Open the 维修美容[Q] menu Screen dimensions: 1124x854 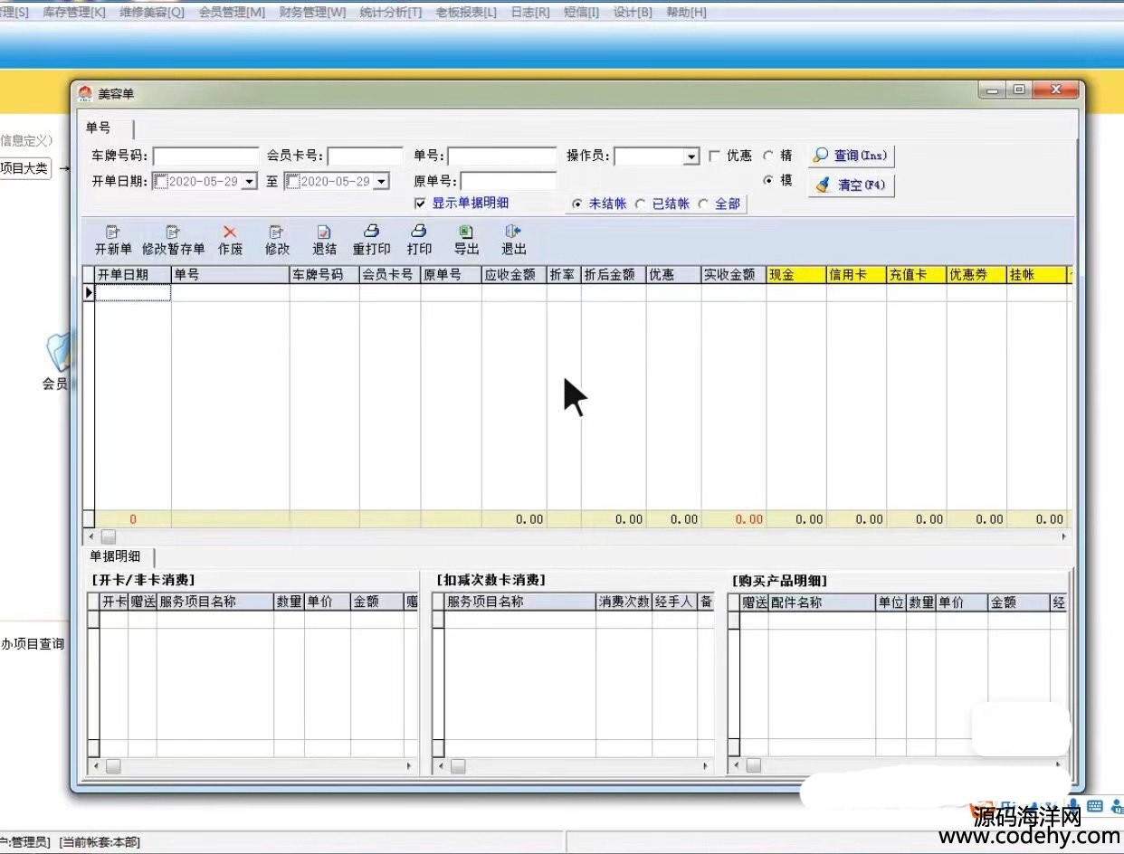(152, 13)
